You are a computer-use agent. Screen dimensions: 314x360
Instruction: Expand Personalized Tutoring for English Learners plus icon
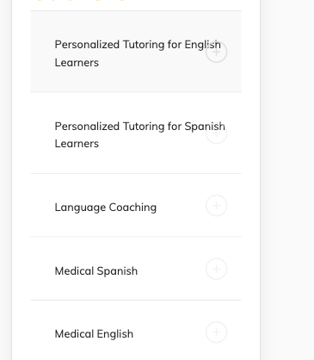(217, 52)
